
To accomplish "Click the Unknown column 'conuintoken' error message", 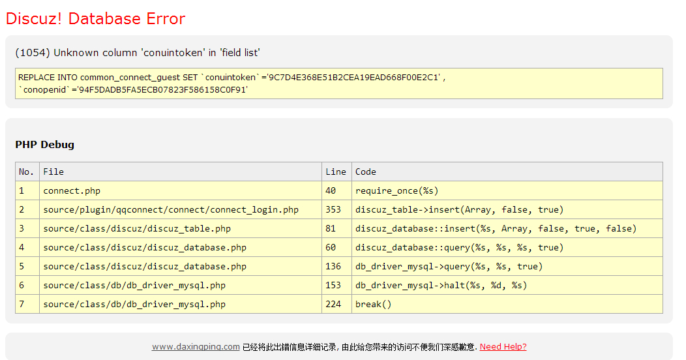I will click(x=138, y=53).
